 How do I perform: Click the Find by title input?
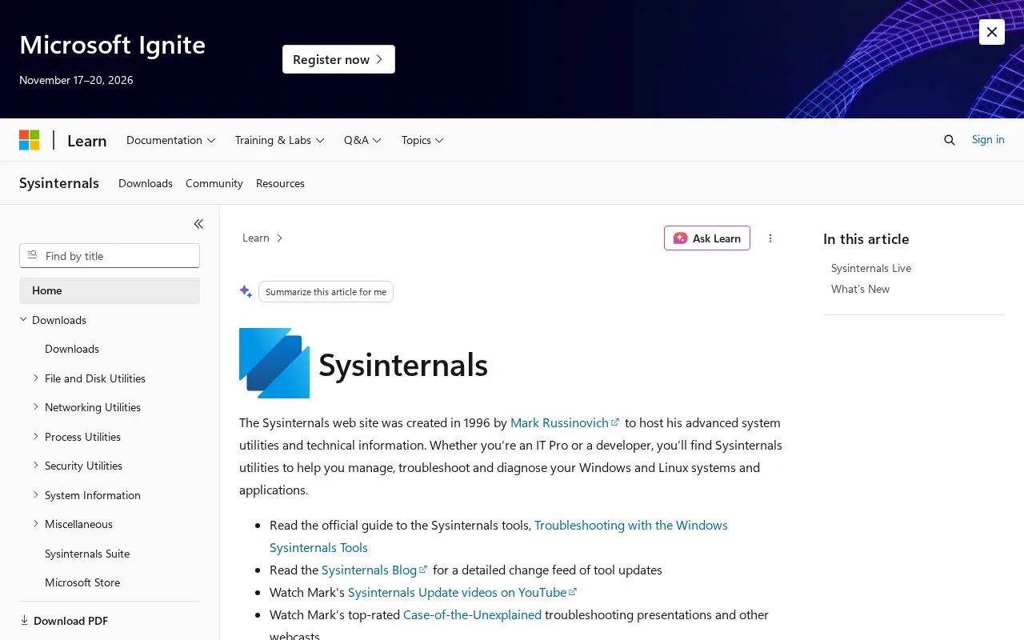pos(110,255)
